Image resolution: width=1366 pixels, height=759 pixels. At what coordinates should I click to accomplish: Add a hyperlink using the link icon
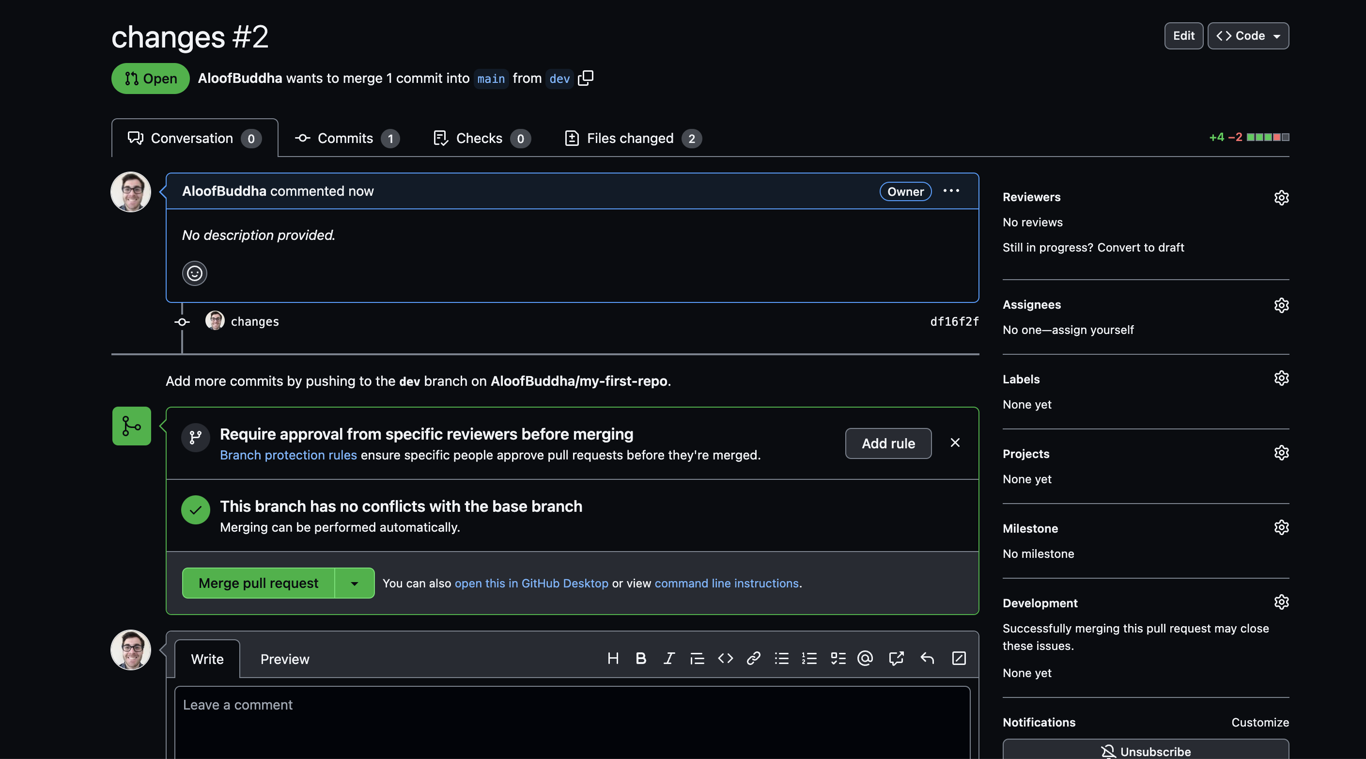click(x=754, y=659)
